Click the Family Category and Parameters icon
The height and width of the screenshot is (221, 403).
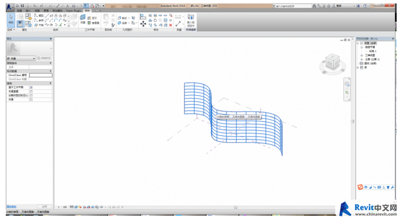click(x=29, y=16)
